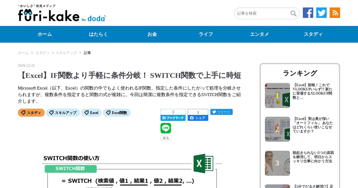Open the Facebook page icon
Screen dimensions: 358x188
point(308,13)
